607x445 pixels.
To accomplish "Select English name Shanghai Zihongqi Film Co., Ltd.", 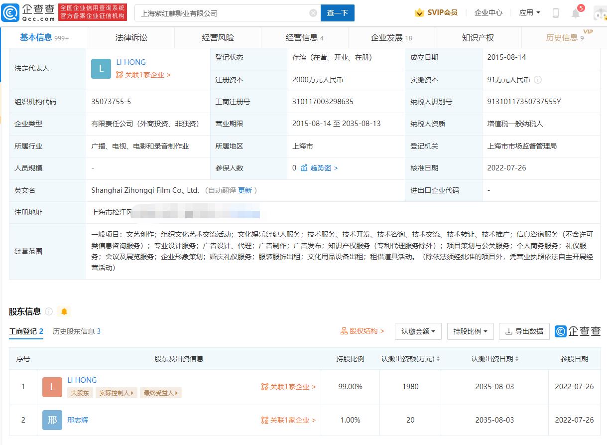I will 145,190.
